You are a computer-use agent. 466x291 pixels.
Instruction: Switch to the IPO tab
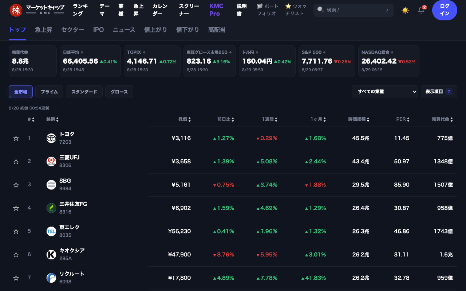pyautogui.click(x=99, y=30)
